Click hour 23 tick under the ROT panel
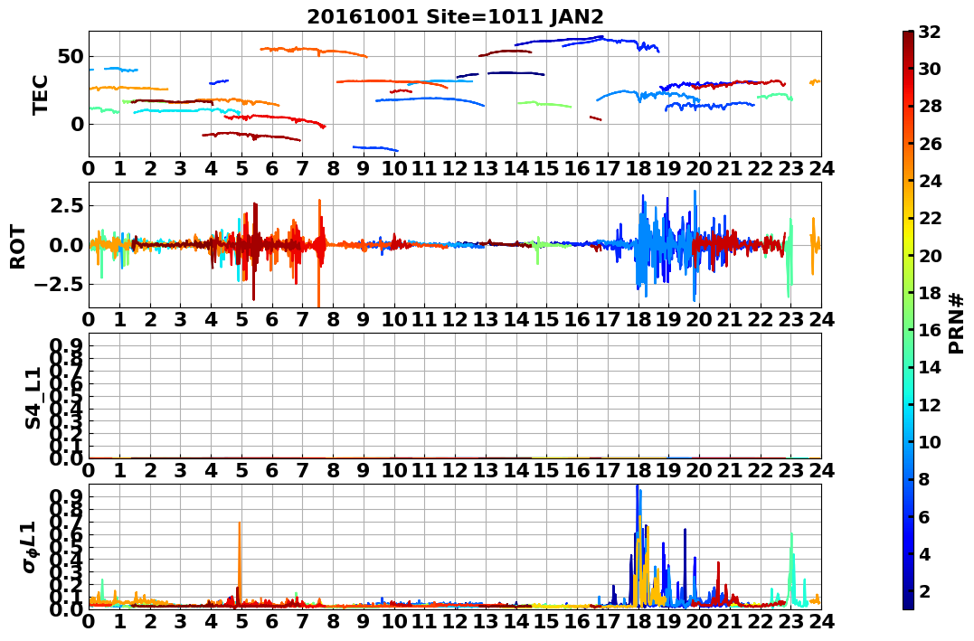Viewport: 974px width, 641px height. pyautogui.click(x=790, y=319)
